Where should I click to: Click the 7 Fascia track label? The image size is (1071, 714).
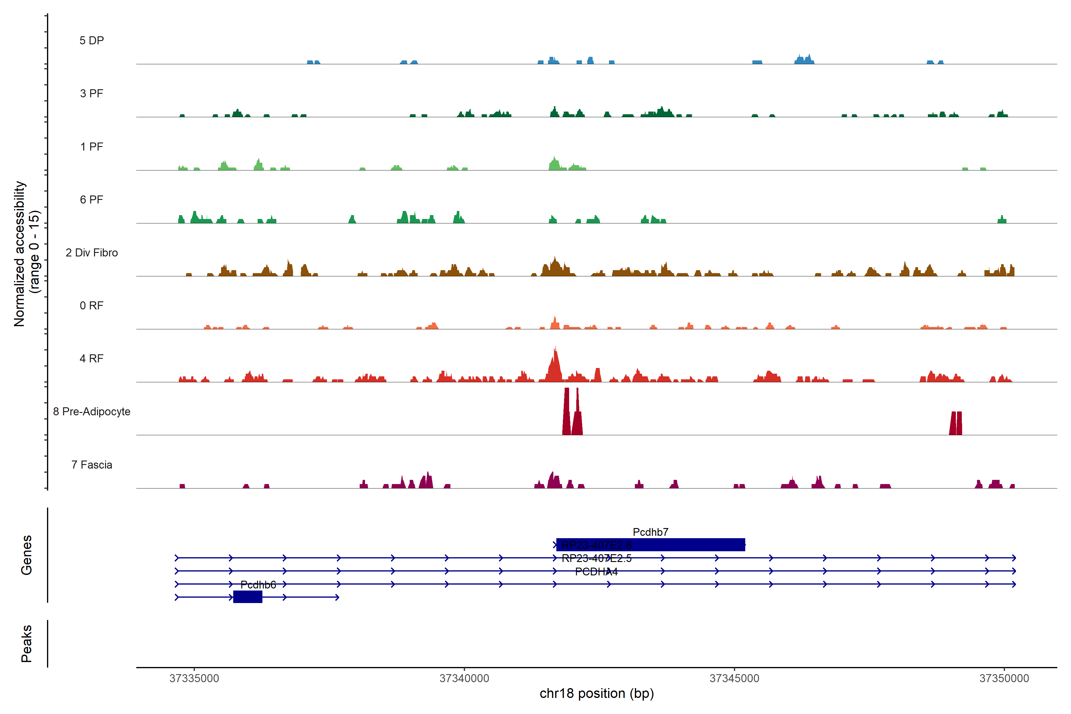(92, 464)
